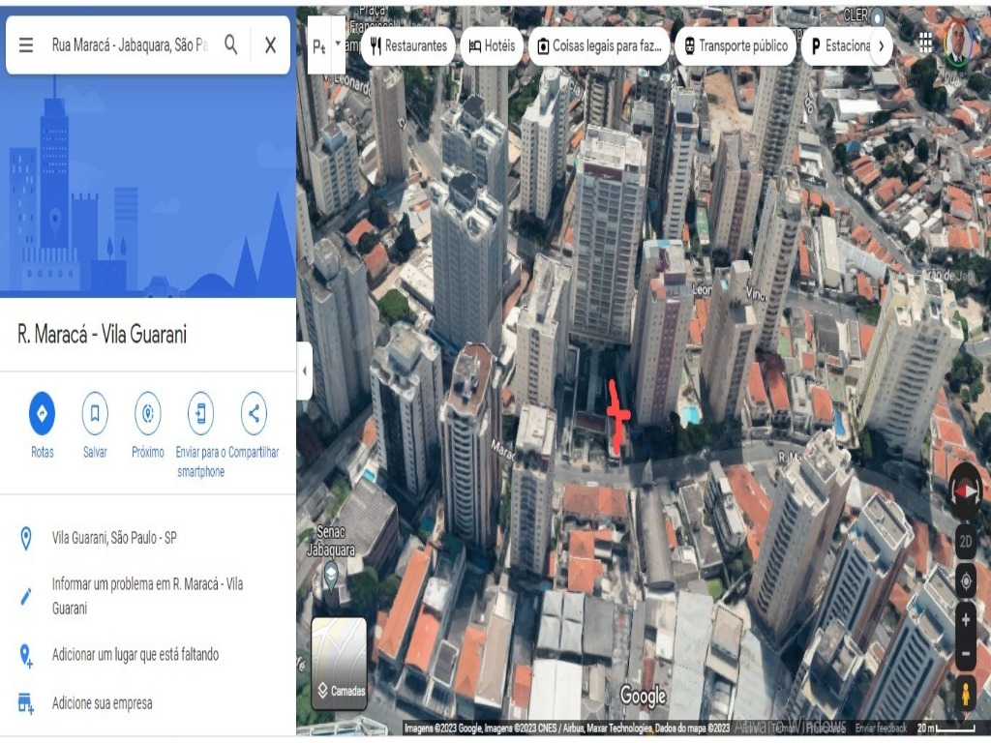Click the R. Maracá - Vila Guarani title
The height and width of the screenshot is (743, 991).
point(103,334)
